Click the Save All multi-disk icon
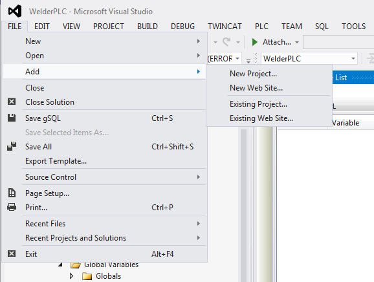374x282 pixels. click(12, 146)
